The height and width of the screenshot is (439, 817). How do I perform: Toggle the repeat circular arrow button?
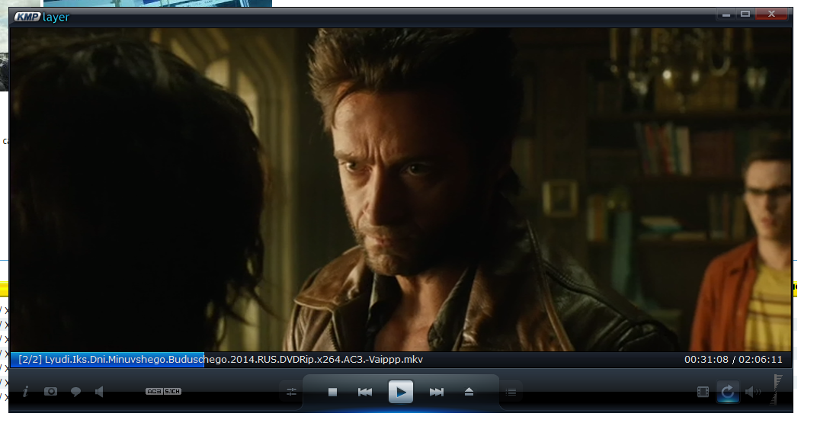click(x=727, y=392)
